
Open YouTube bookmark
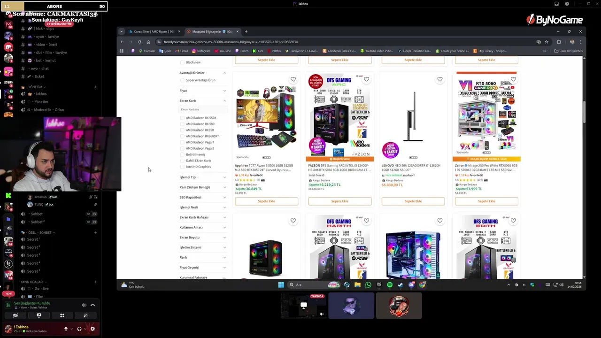tap(223, 51)
